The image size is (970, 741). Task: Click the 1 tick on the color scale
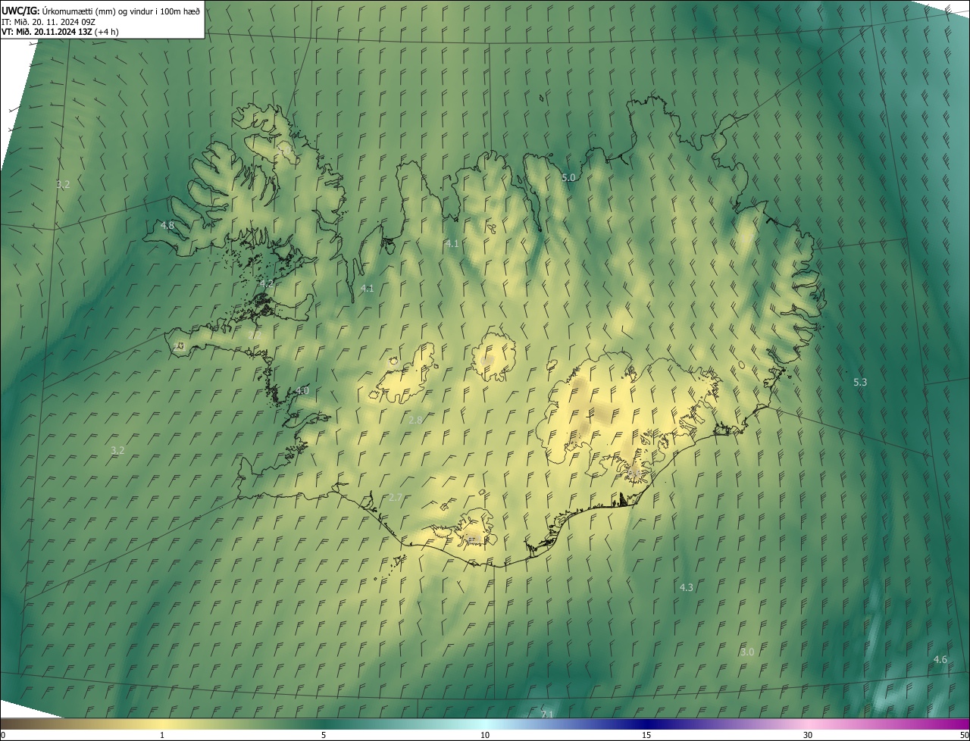[162, 735]
